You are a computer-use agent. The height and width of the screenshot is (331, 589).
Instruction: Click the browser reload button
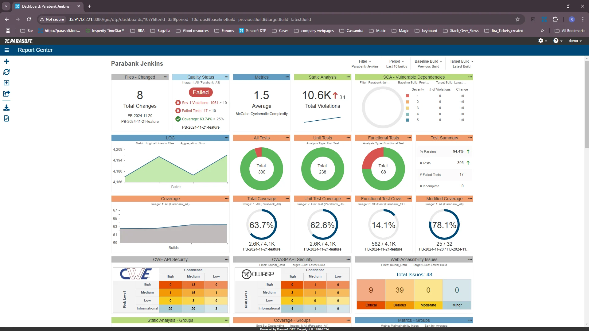(29, 19)
